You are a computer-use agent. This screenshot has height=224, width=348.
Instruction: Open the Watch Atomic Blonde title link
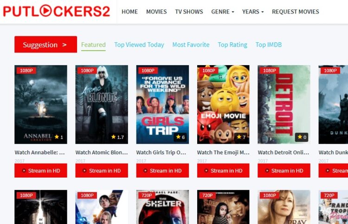pos(102,152)
